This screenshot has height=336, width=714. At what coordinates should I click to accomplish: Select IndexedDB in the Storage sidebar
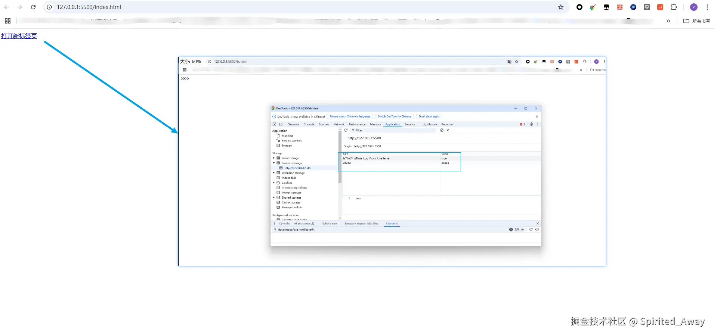288,178
